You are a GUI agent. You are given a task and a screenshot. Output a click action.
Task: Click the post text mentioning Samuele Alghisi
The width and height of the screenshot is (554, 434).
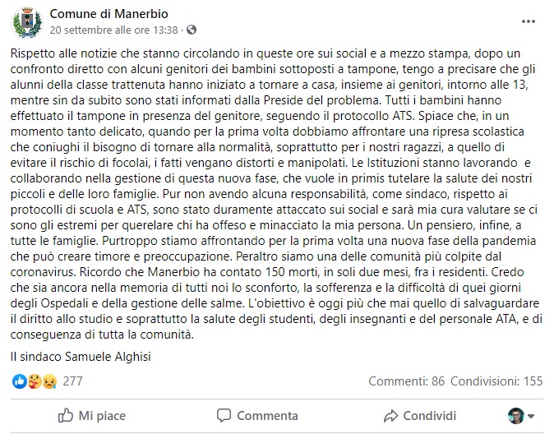[x=81, y=357]
